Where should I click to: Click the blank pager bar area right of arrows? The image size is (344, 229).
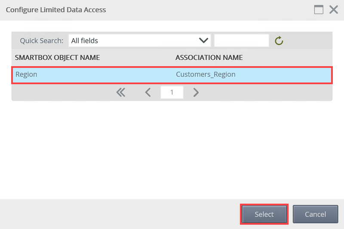(267, 92)
